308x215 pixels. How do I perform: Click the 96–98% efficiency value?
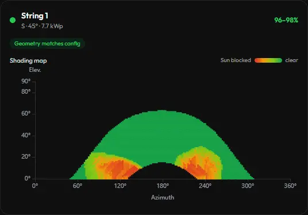286,20
